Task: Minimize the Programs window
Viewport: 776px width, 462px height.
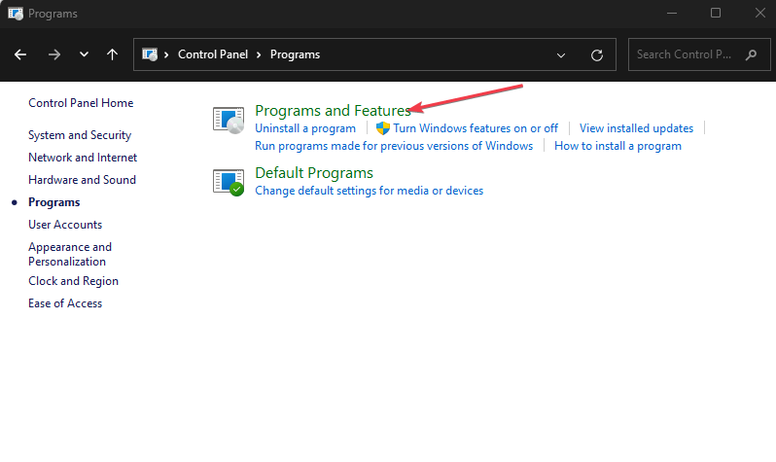Action: click(672, 14)
